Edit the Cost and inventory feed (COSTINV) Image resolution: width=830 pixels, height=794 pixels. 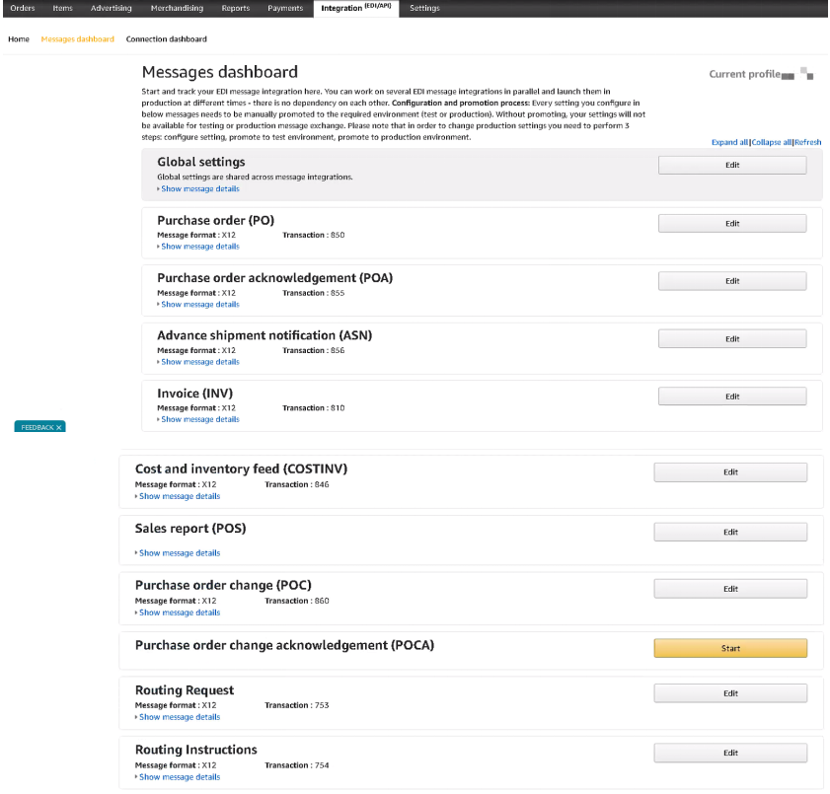coord(730,472)
